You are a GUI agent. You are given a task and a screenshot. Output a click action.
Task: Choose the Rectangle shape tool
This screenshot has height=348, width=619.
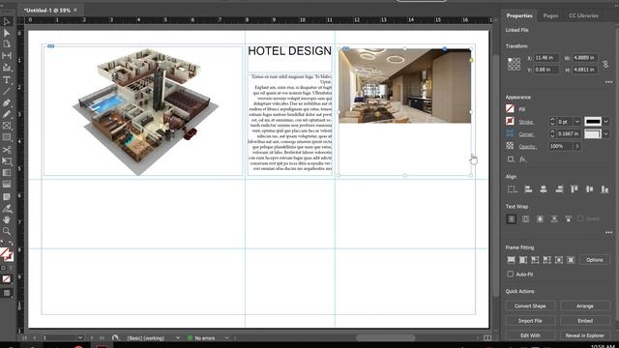point(7,137)
